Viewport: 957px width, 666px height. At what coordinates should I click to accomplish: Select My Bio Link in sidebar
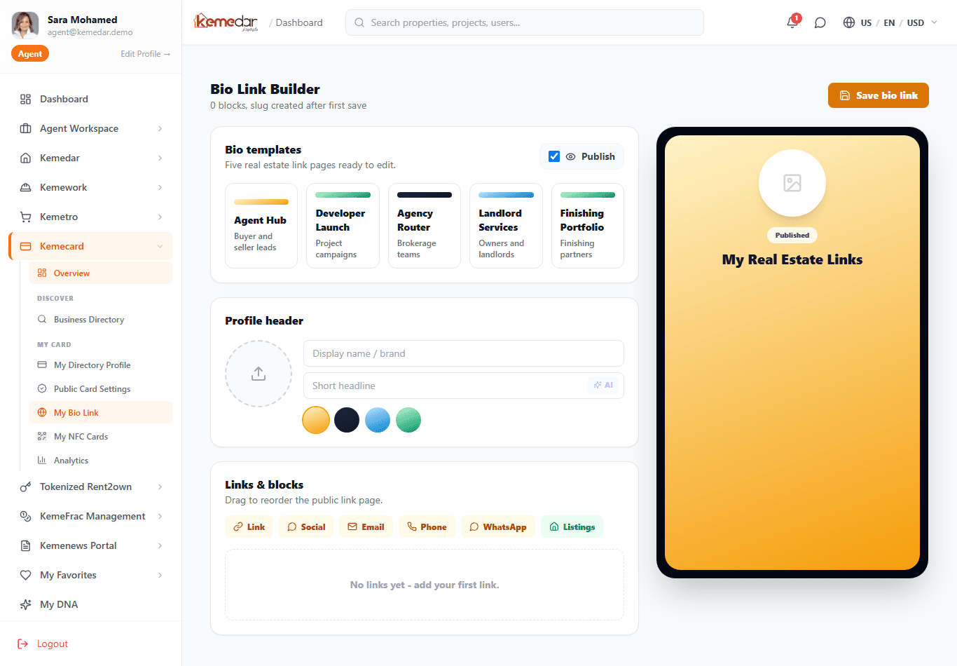point(101,412)
